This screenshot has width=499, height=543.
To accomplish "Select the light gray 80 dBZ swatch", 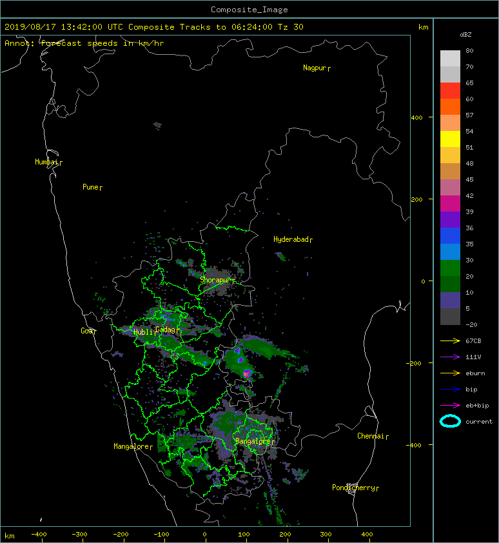I will (x=450, y=59).
